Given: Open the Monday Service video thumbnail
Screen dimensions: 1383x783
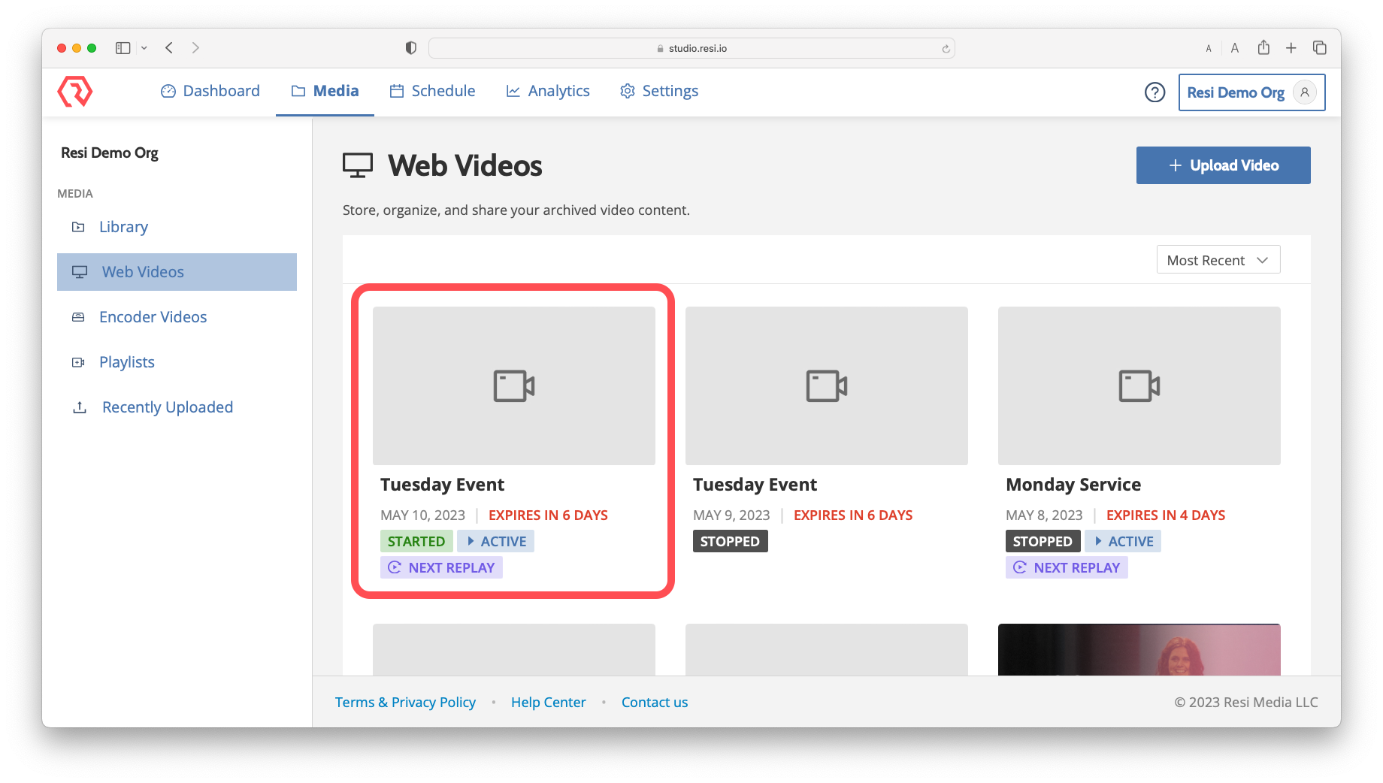Looking at the screenshot, I should click(x=1138, y=385).
